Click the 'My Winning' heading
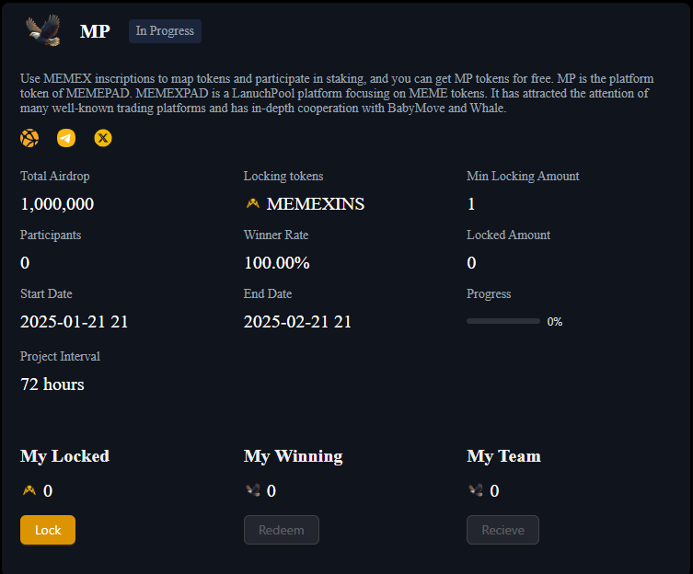Image resolution: width=693 pixels, height=574 pixels. (x=293, y=456)
